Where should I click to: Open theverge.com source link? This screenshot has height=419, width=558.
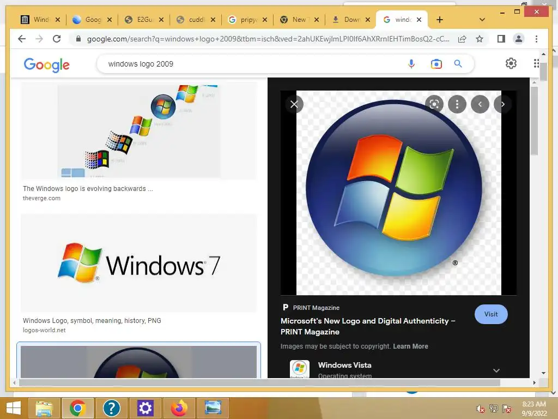pyautogui.click(x=41, y=198)
